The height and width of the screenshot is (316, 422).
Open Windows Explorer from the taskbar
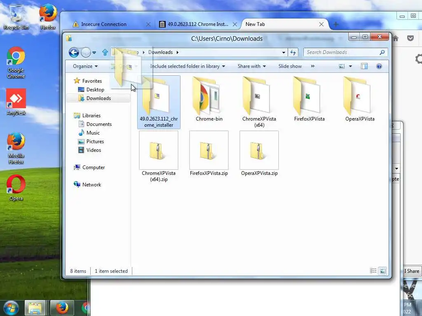click(35, 308)
